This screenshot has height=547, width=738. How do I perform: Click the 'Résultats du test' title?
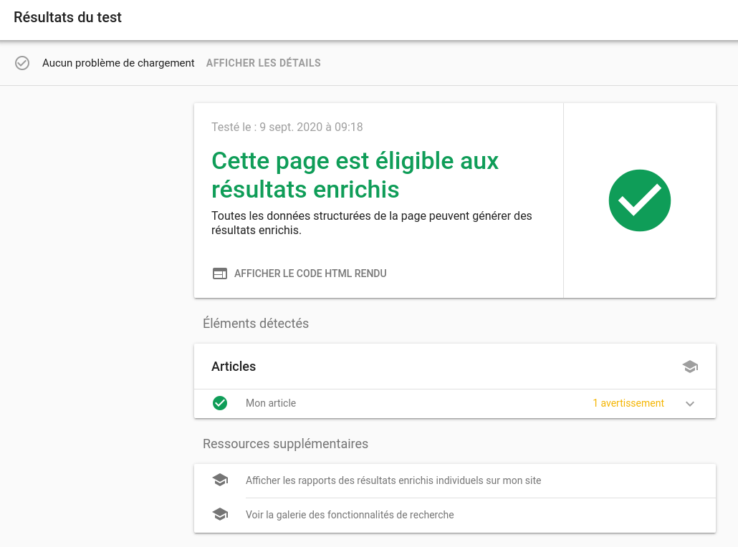coord(68,18)
